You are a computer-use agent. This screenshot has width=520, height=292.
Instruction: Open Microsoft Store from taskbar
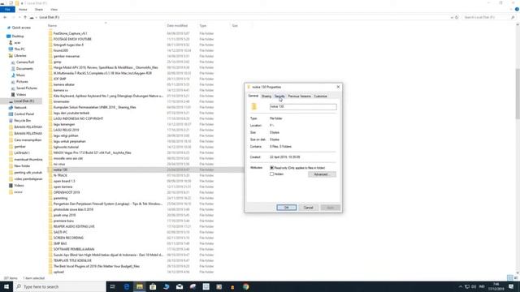point(153,286)
